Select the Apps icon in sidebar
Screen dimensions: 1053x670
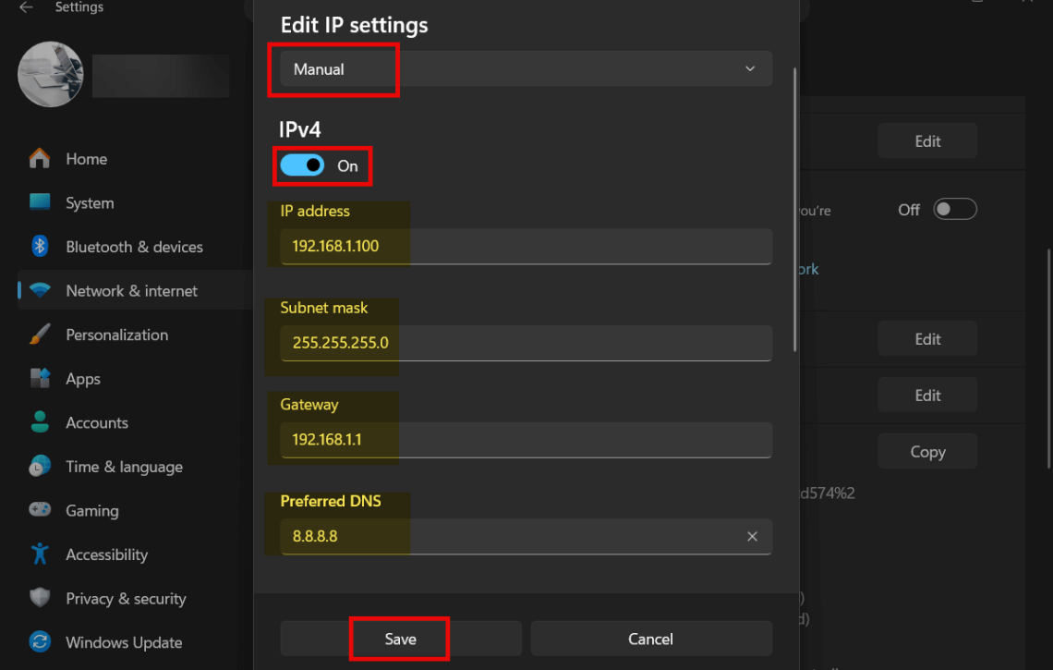[x=40, y=378]
